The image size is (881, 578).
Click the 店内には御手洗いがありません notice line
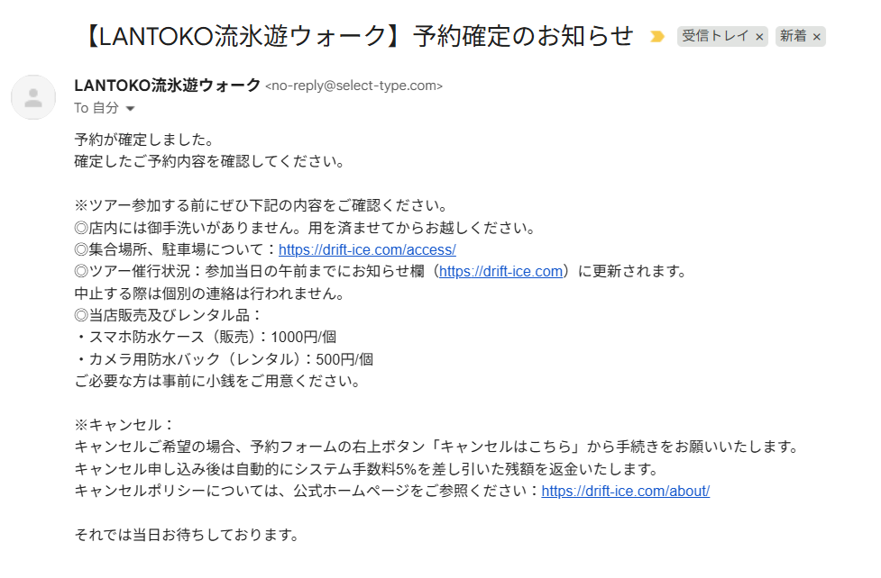tap(305, 228)
